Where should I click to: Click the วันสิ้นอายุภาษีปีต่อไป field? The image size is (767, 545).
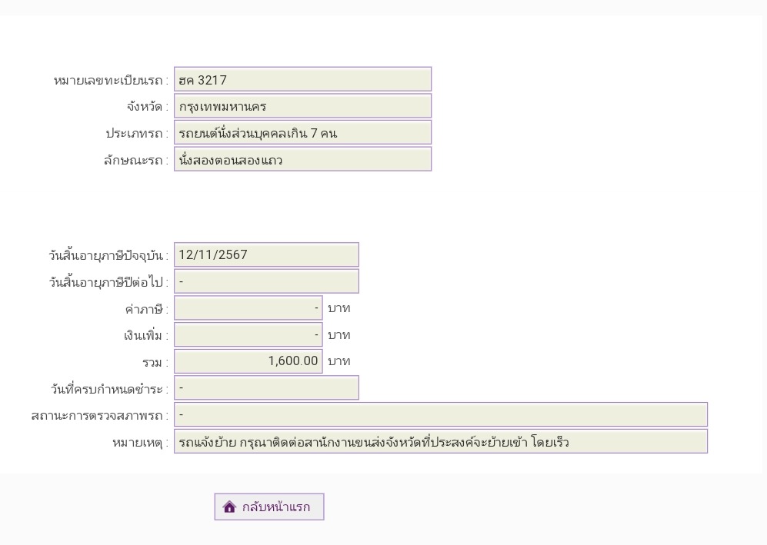(267, 281)
